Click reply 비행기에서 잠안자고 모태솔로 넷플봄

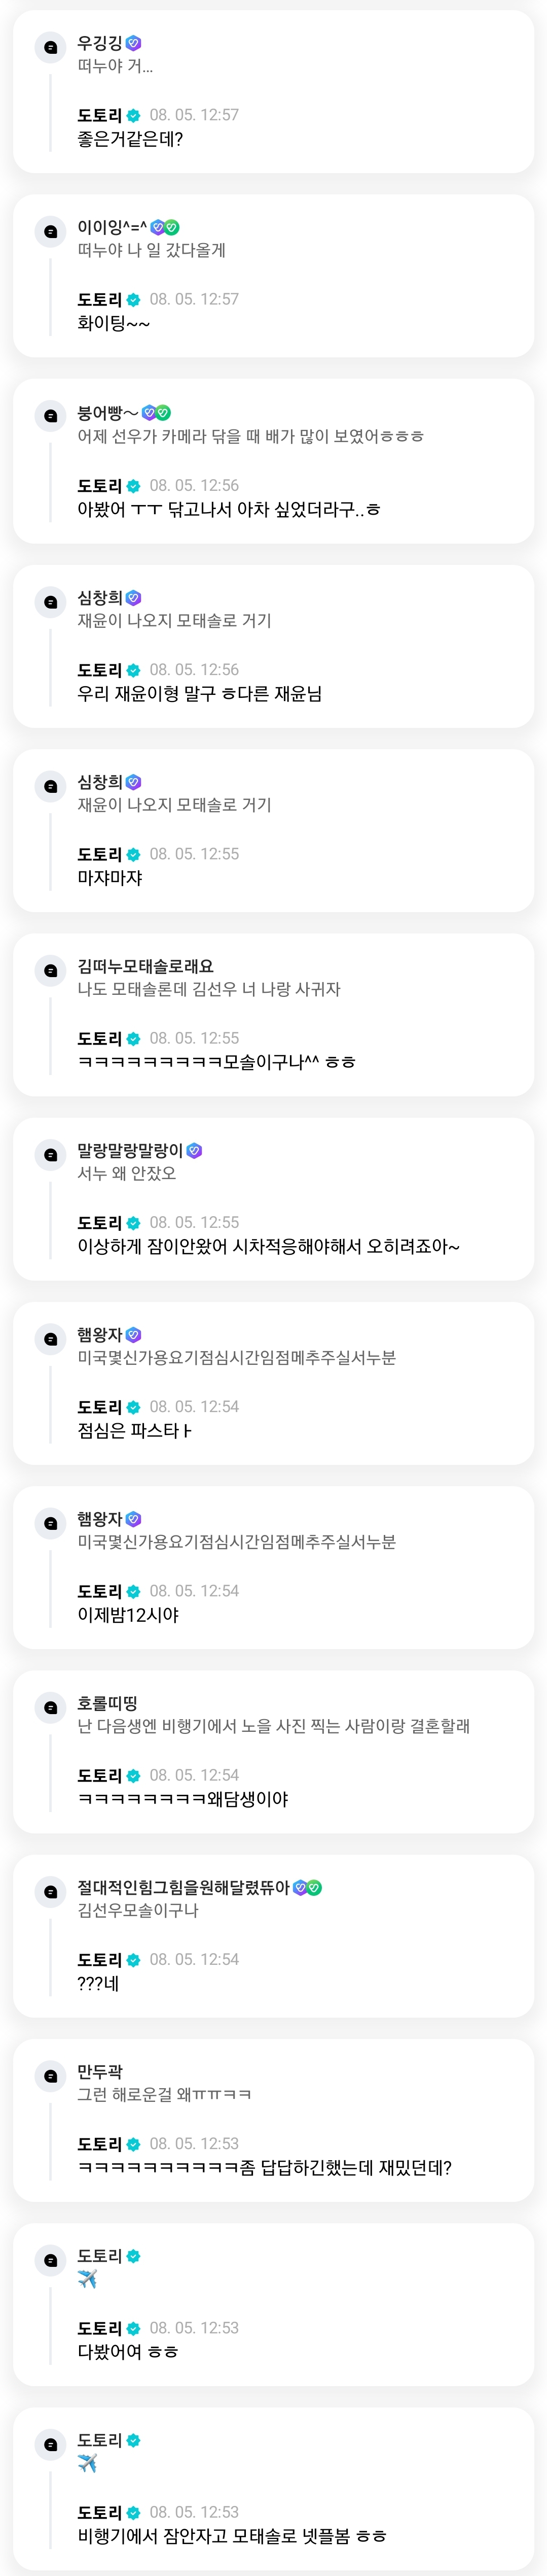pos(232,2536)
